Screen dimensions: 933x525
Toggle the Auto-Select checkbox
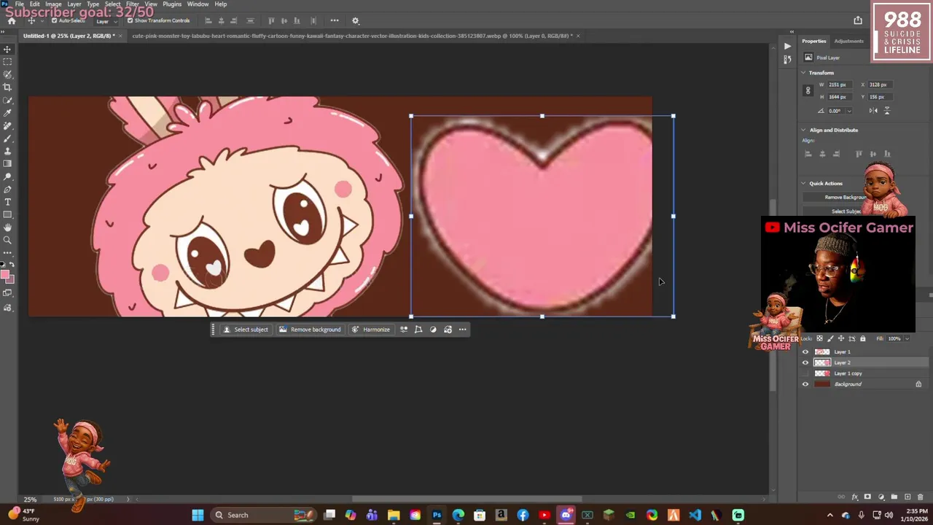click(54, 20)
